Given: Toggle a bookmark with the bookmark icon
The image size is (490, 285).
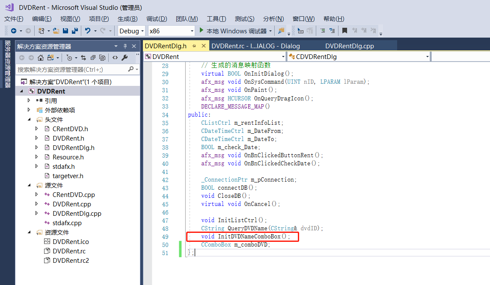Looking at the screenshot, I should tap(344, 31).
